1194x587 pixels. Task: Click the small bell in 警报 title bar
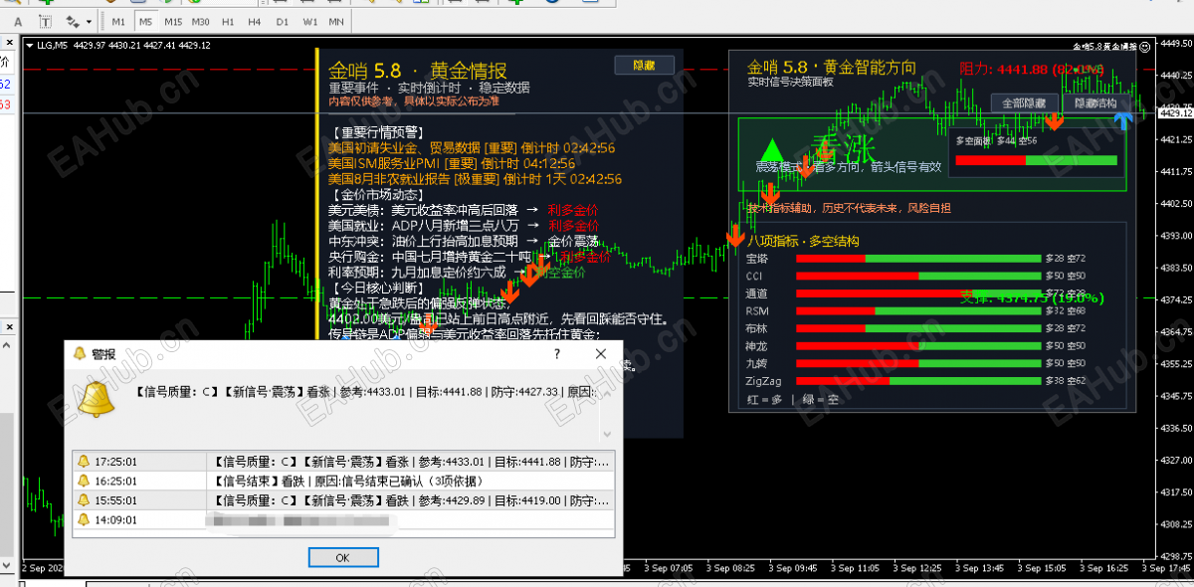(78, 353)
